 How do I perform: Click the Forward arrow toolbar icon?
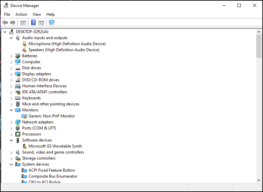tap(13, 22)
